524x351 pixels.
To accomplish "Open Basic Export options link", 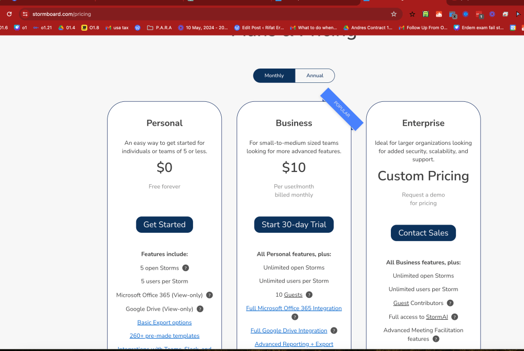I will 164,322.
